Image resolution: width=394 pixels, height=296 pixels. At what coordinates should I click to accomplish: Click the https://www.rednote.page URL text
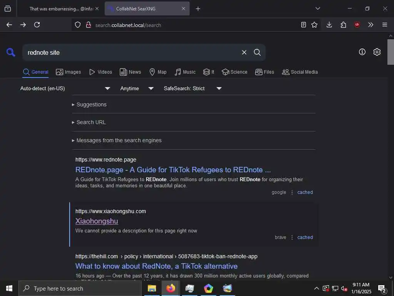pos(106,160)
